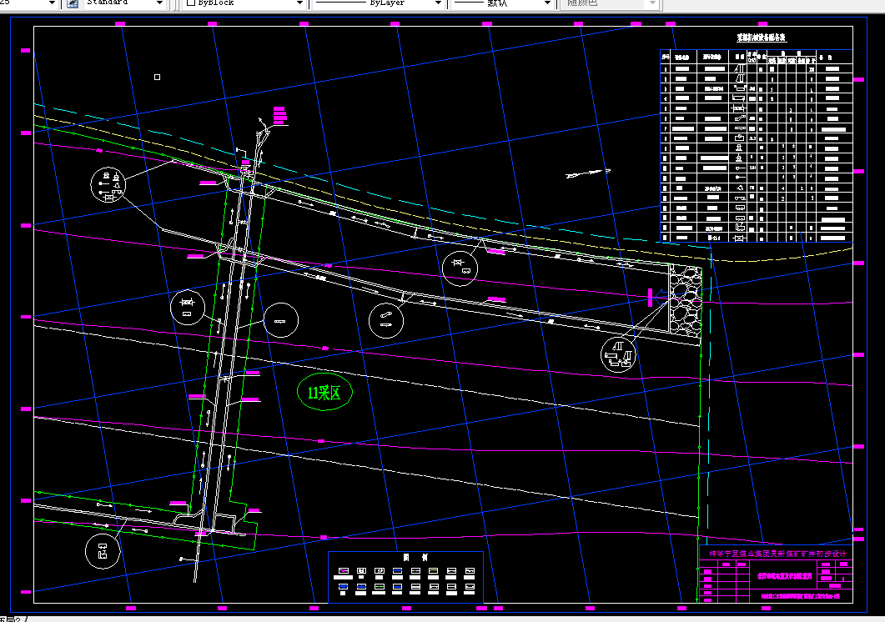Click the ByBlock white color swatch
885x622 pixels.
pyautogui.click(x=191, y=3)
